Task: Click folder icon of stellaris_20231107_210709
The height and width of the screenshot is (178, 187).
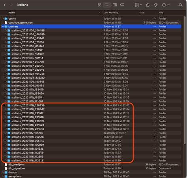Action: tap(9, 62)
